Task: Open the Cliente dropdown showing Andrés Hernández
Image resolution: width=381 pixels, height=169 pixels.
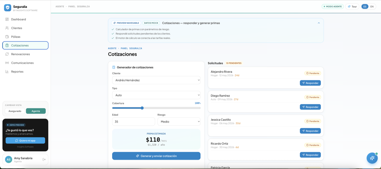Action: tap(156, 80)
